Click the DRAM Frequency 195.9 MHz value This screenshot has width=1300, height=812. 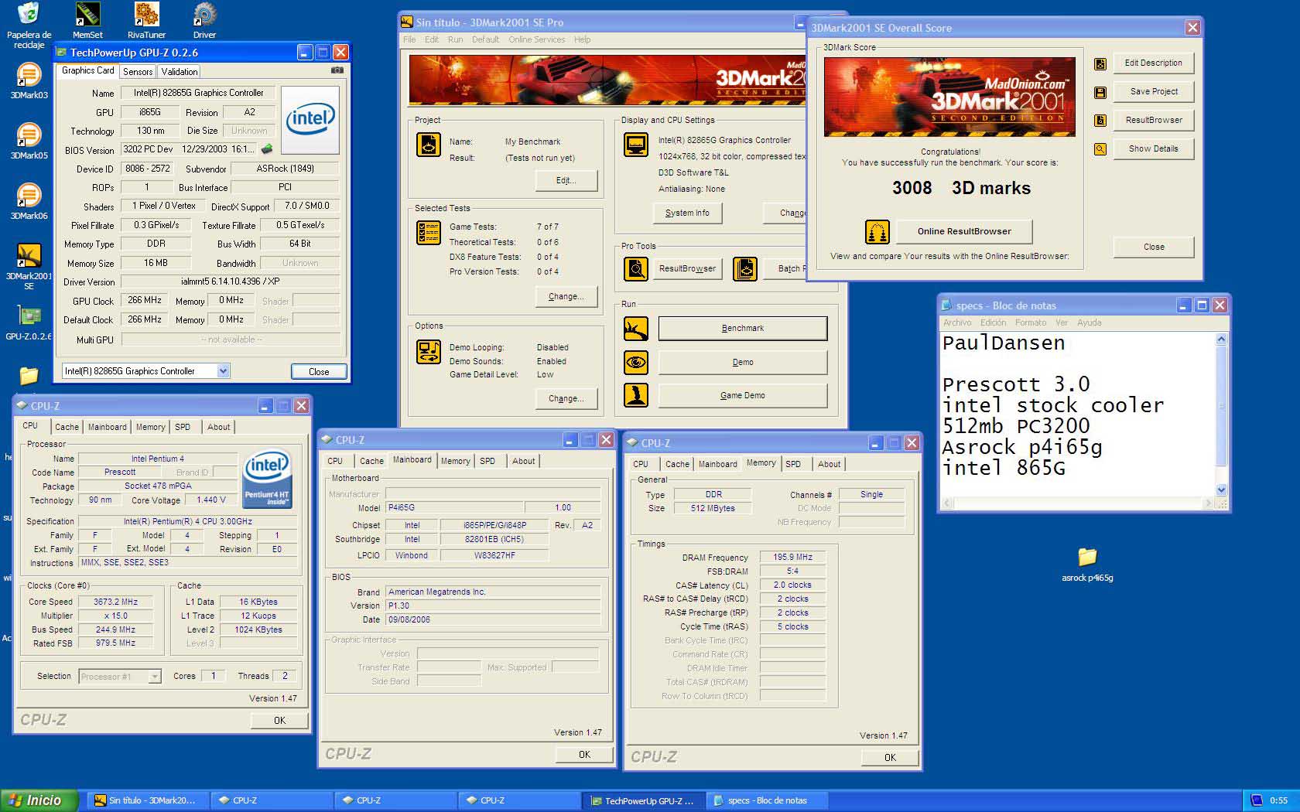pyautogui.click(x=792, y=557)
